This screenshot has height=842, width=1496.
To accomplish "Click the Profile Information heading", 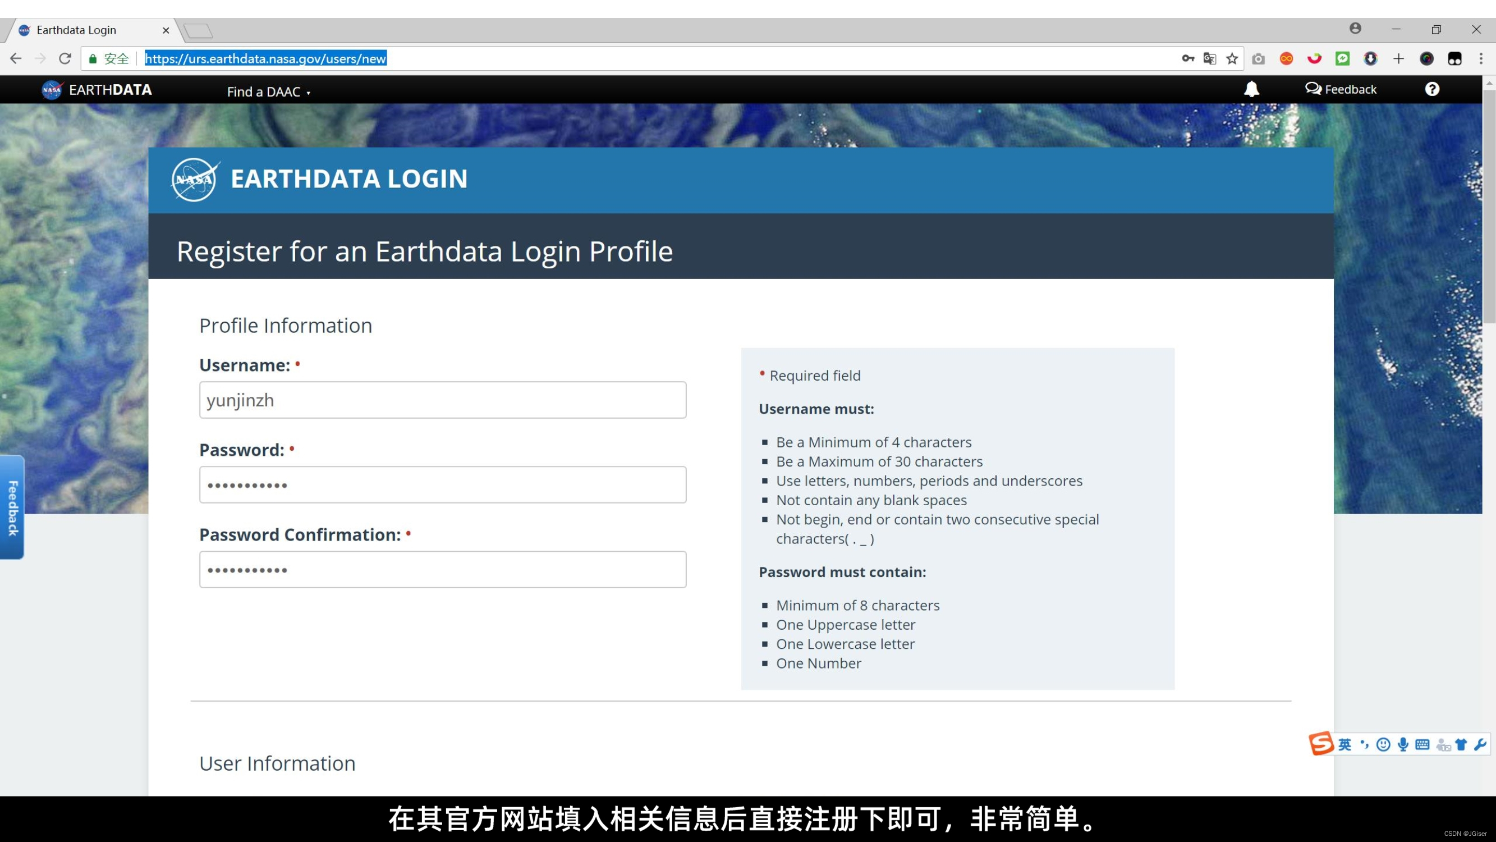I will [x=286, y=326].
